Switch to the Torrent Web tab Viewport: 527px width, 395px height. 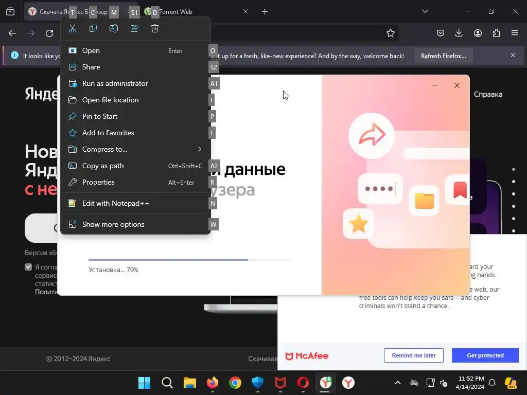pyautogui.click(x=197, y=12)
